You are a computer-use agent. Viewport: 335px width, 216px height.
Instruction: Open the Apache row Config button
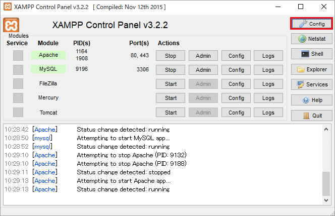pyautogui.click(x=236, y=56)
